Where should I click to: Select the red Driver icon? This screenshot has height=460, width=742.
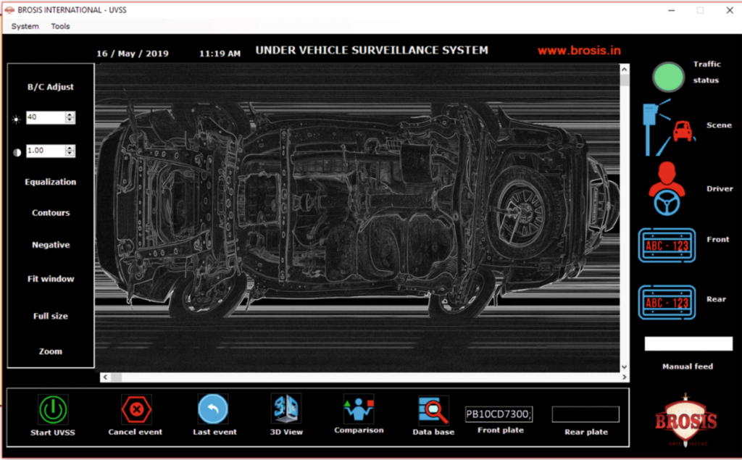[x=667, y=189]
